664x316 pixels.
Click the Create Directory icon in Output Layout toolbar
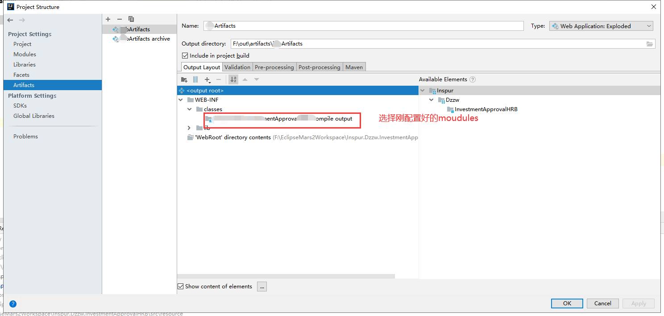coord(184,79)
